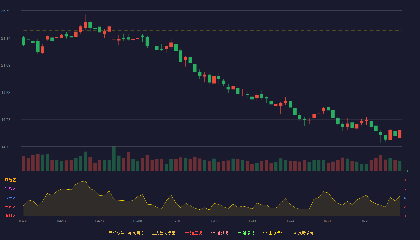
Task: Click the 03-31 date axis label
Action: point(23,221)
